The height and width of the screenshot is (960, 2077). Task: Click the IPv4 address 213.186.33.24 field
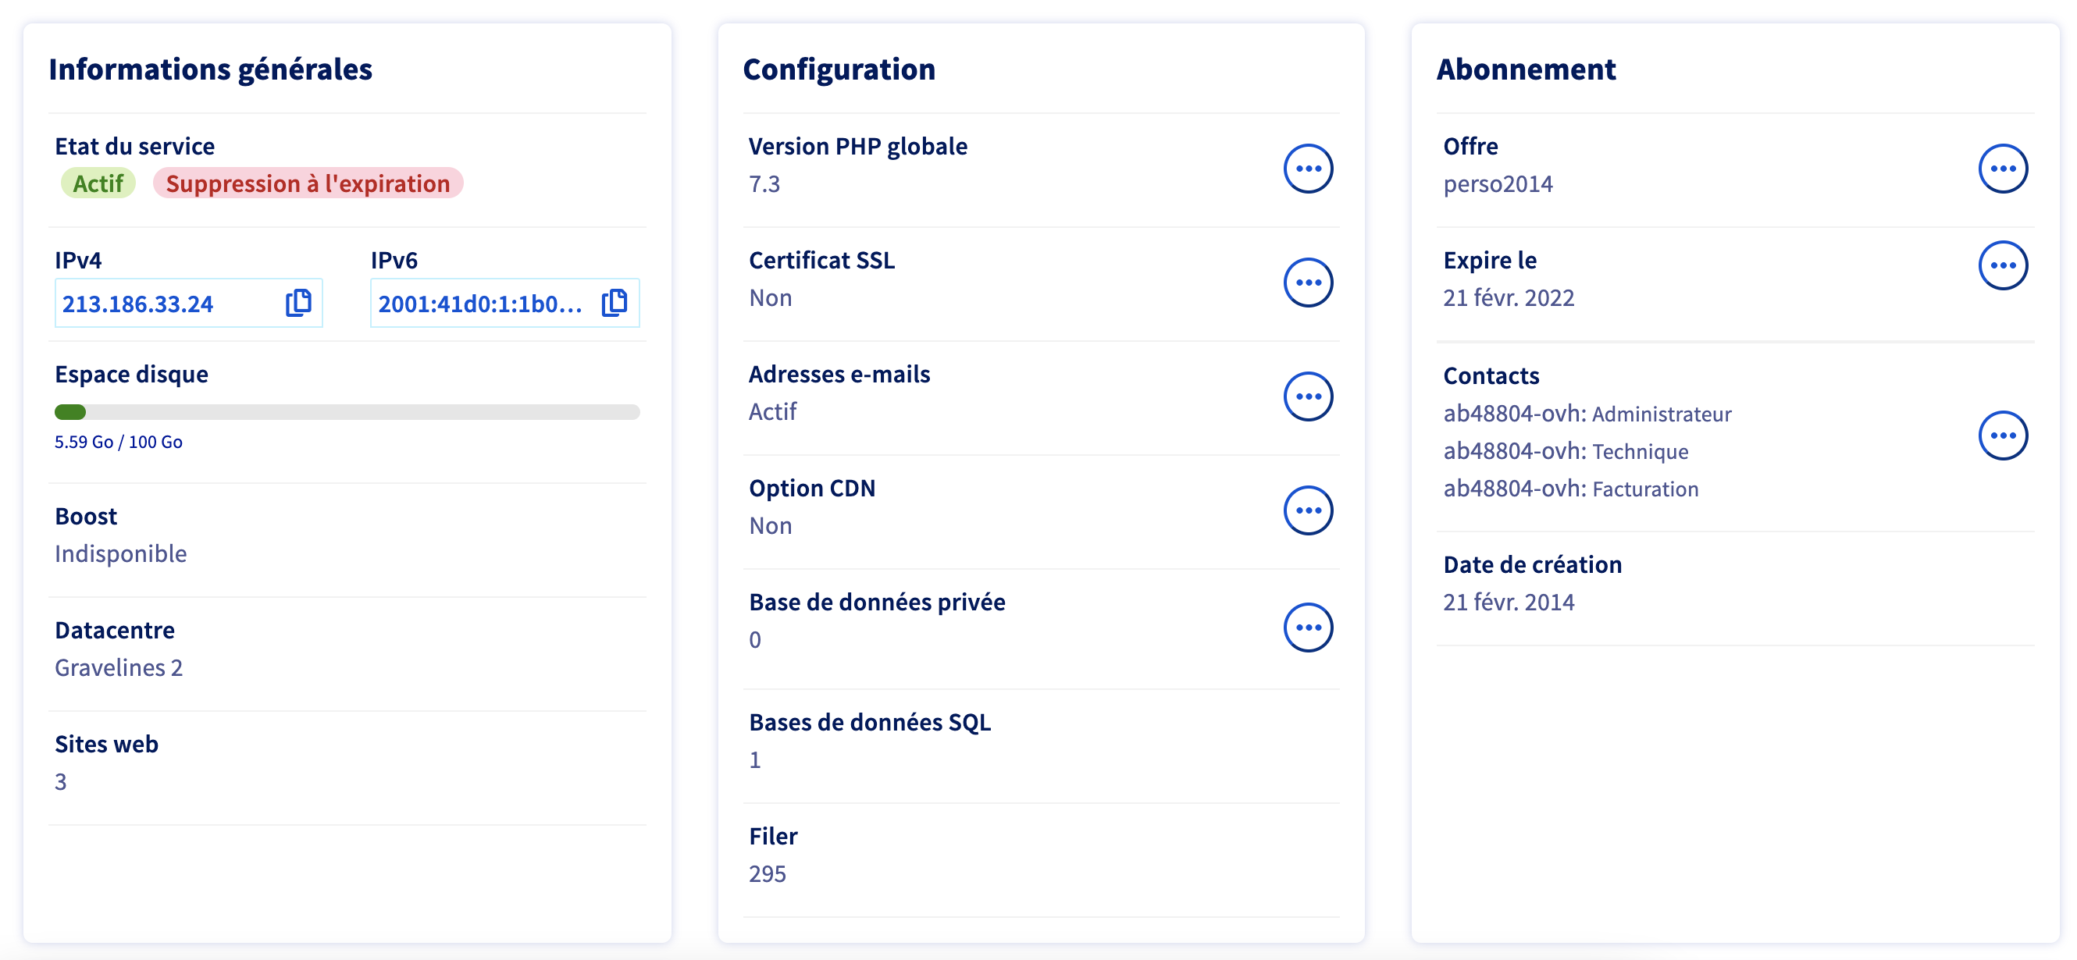click(x=138, y=304)
